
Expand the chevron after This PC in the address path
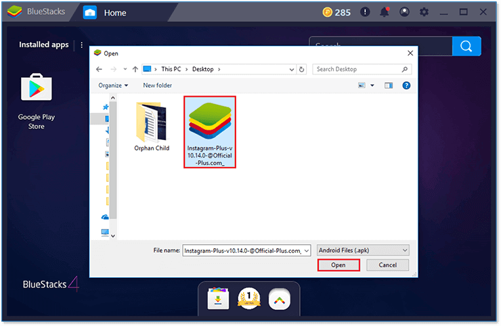coord(187,69)
